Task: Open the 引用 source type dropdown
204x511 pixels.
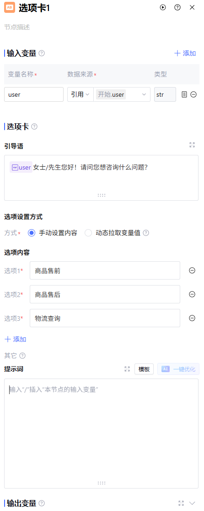Action: 81,94
